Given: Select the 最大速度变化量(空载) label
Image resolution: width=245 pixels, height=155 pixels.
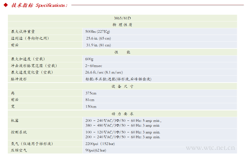Looking at the screenshot, I should [x=32, y=72].
